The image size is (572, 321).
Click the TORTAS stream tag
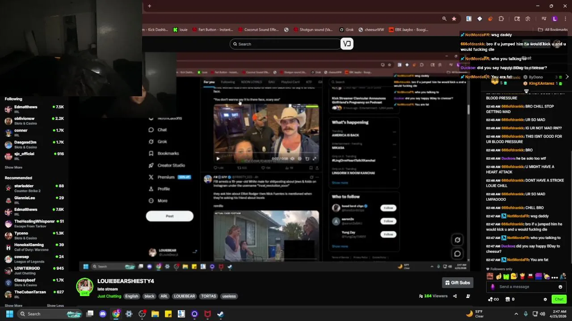[x=208, y=296]
